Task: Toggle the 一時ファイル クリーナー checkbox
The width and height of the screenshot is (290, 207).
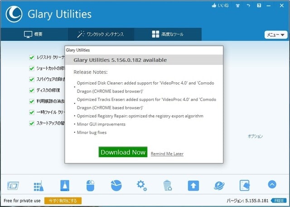Action: [x=32, y=112]
